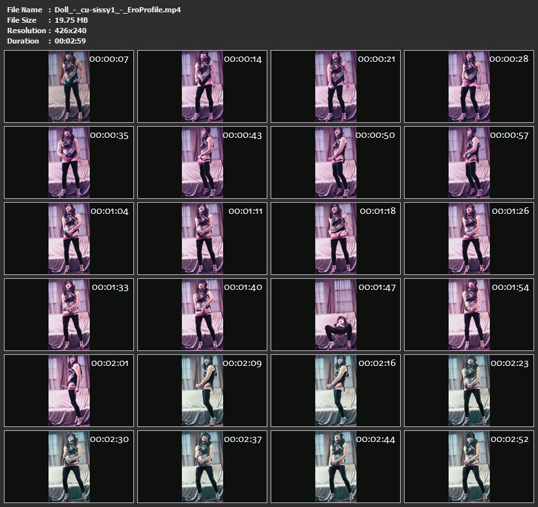This screenshot has height=507, width=538.
Task: Click the thumbnail at timestamp 00:00:07
Action: (x=69, y=87)
